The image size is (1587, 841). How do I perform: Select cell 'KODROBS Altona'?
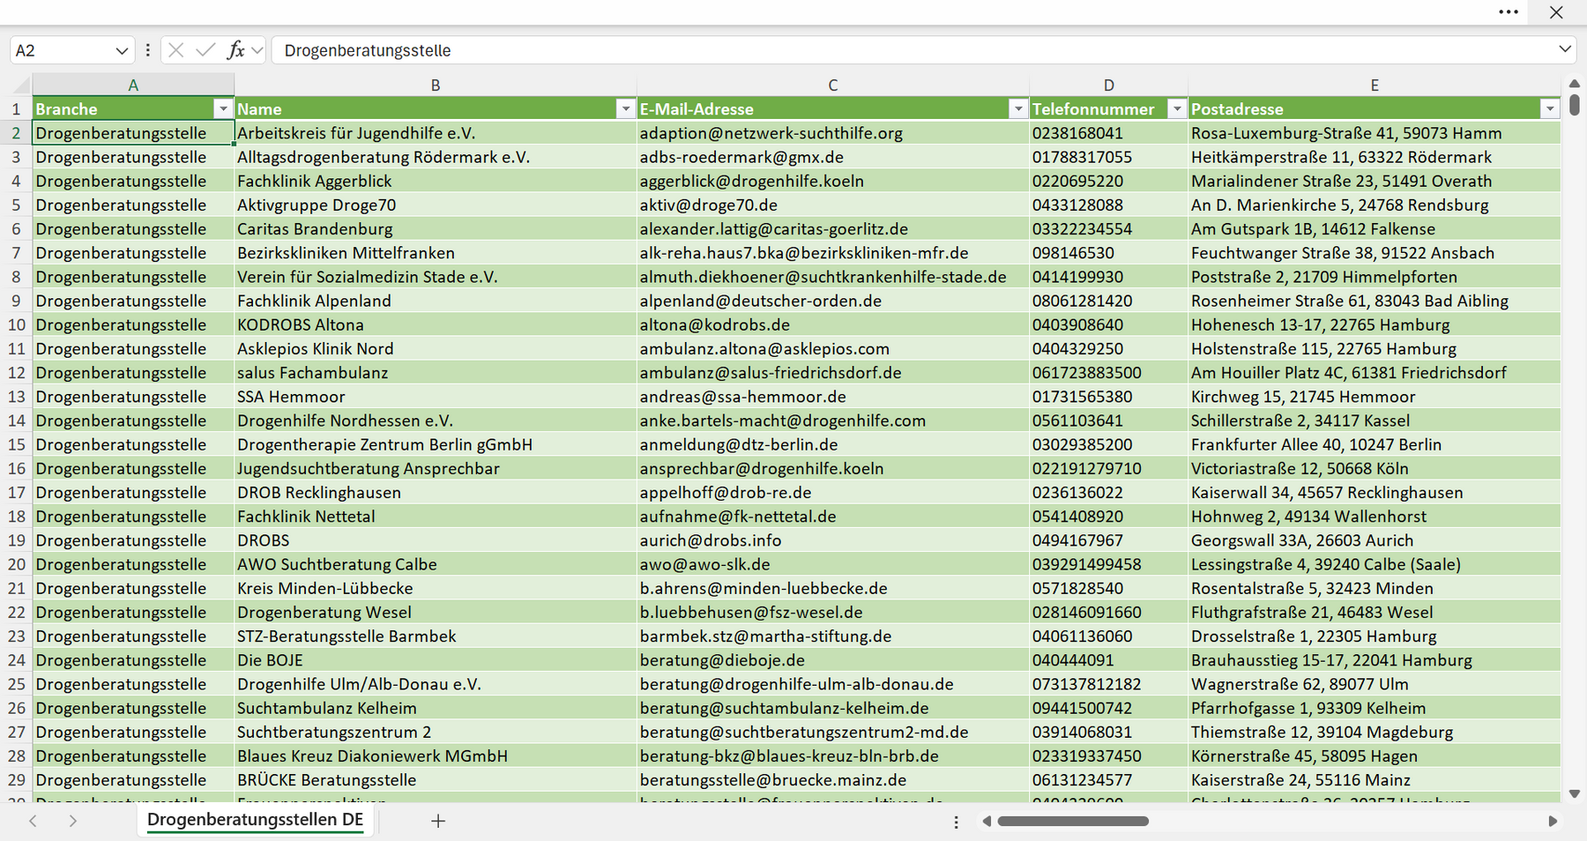436,324
